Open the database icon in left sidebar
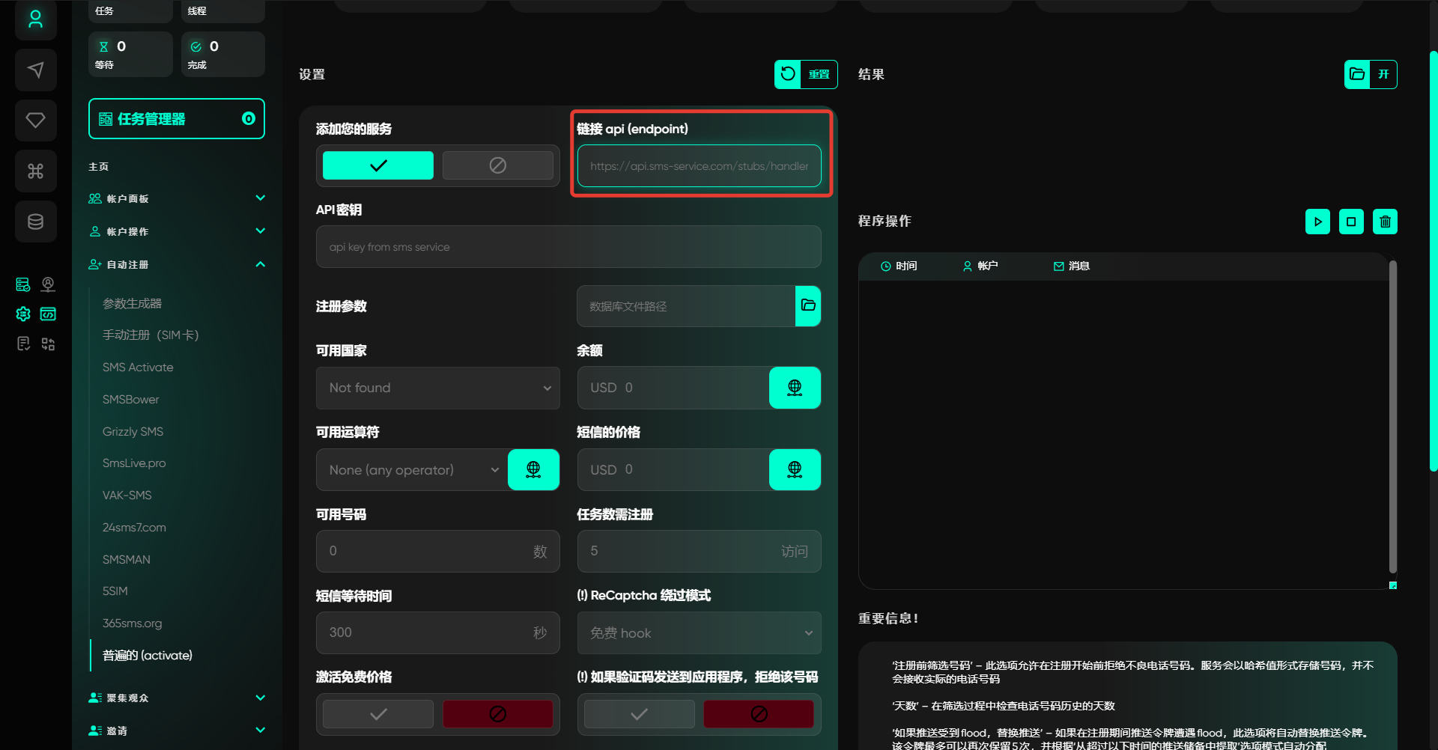This screenshot has width=1438, height=750. 35,222
